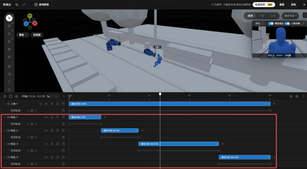Viewport: 307px width, 169px height.
Task: Click link icon on 机位 1 row
Action: click(x=46, y=117)
